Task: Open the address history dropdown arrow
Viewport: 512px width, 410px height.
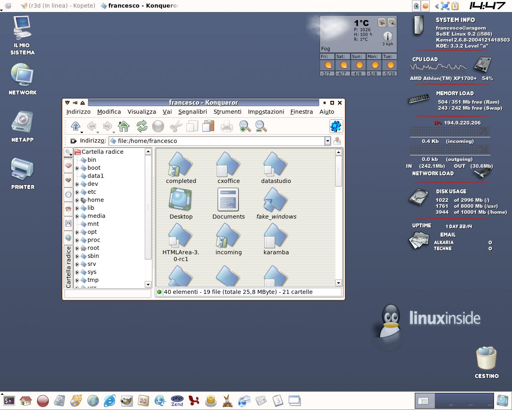Action: [328, 141]
